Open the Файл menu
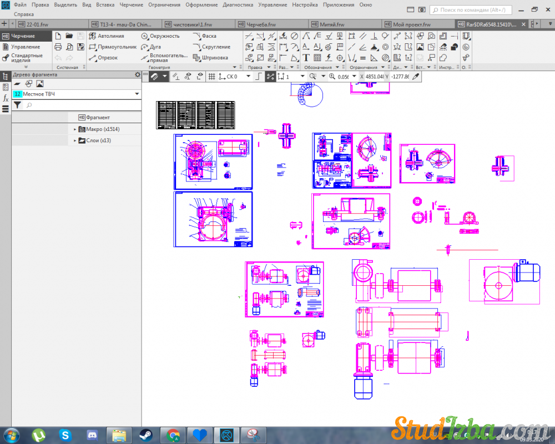This screenshot has height=444, width=555. [x=20, y=4]
